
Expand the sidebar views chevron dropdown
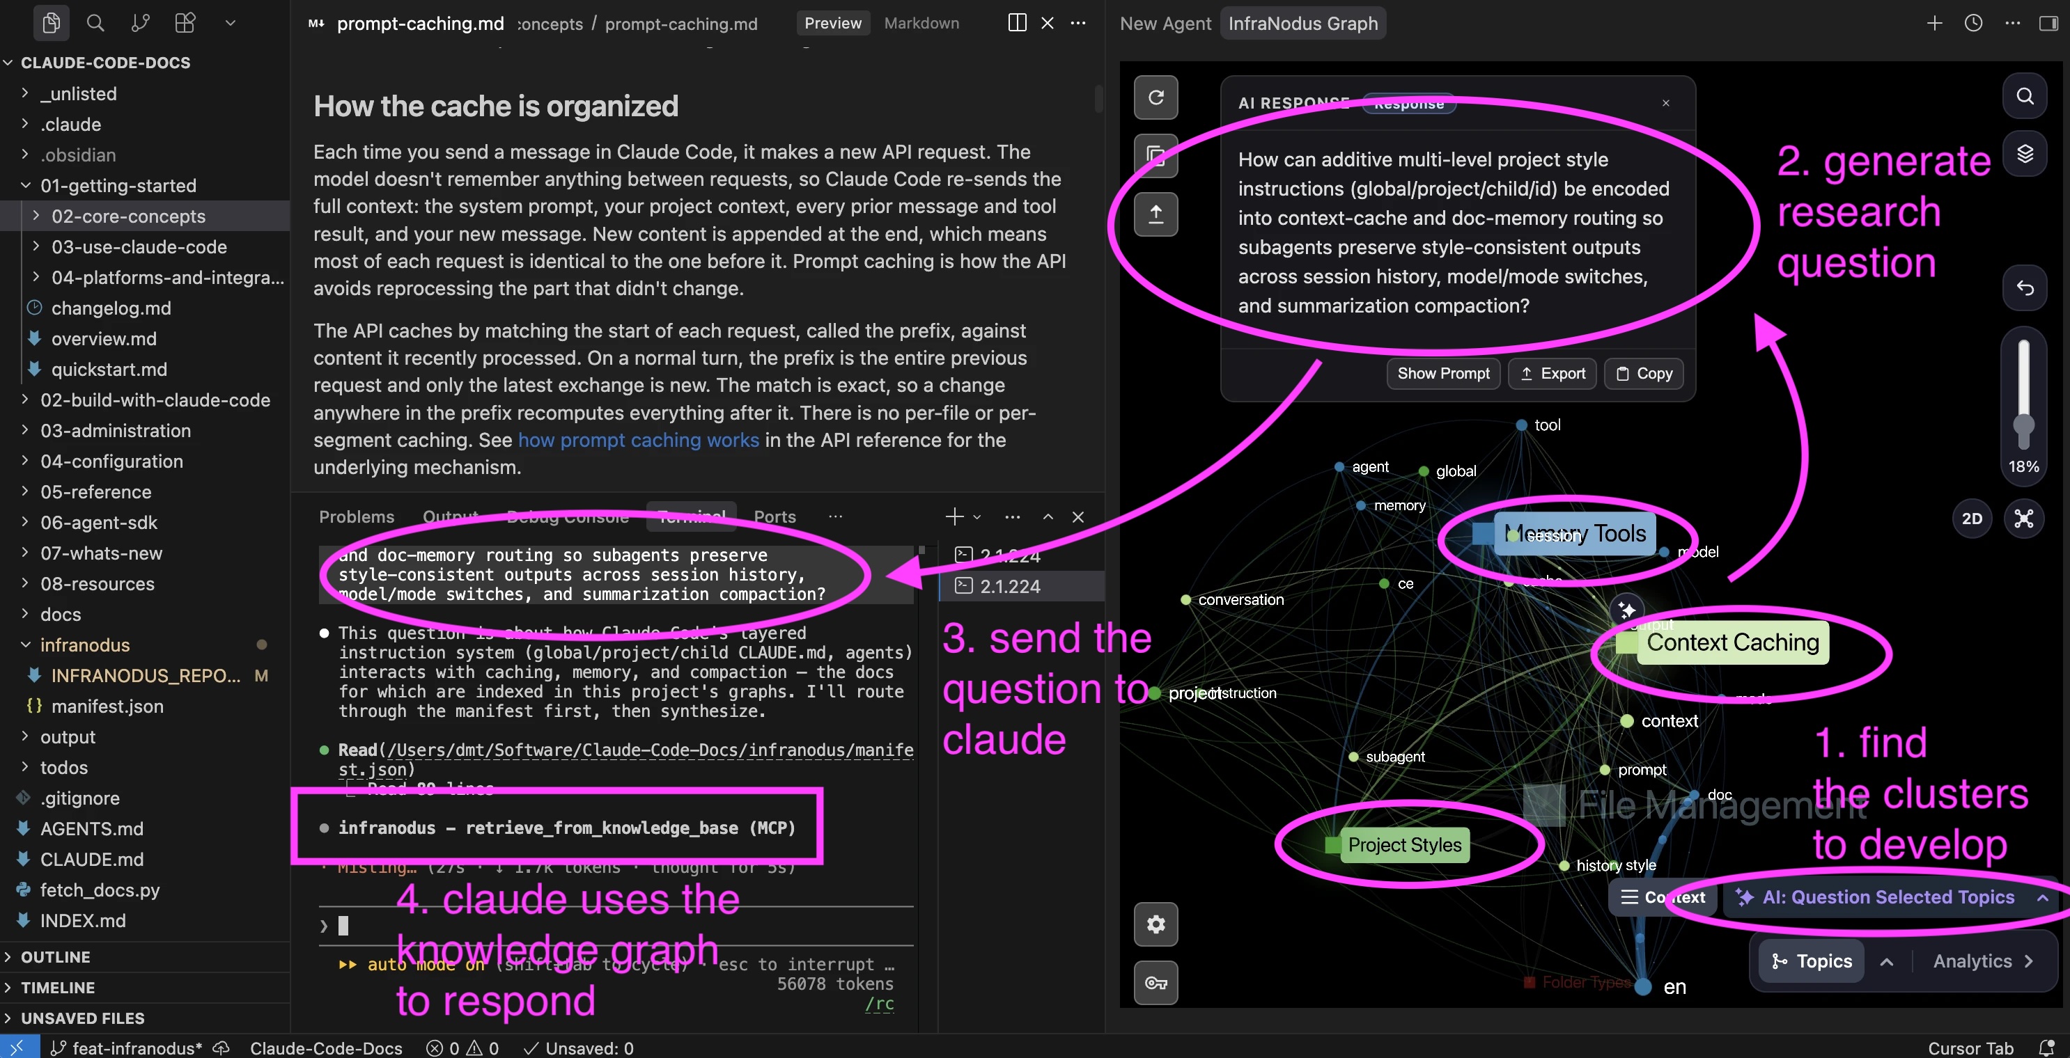tap(231, 22)
